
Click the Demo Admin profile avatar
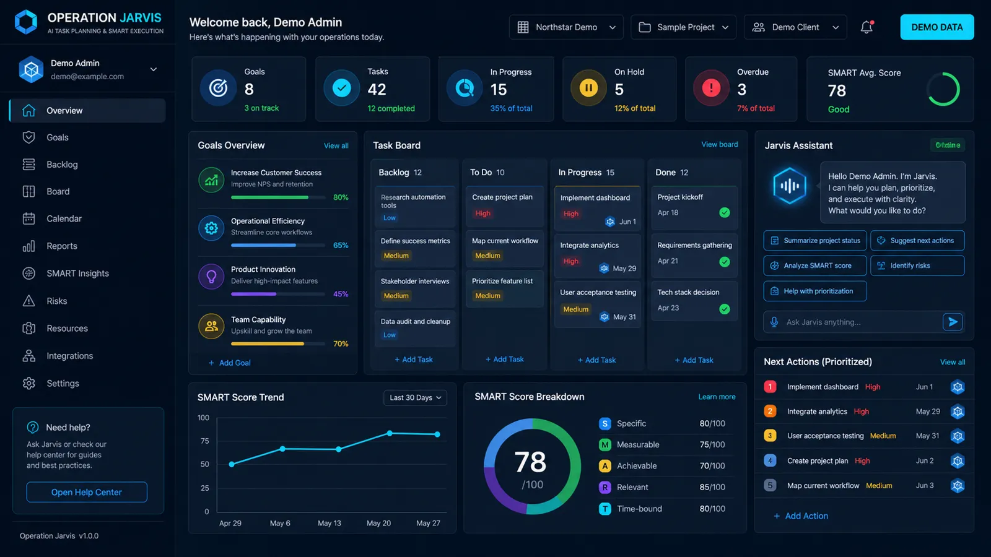31,69
